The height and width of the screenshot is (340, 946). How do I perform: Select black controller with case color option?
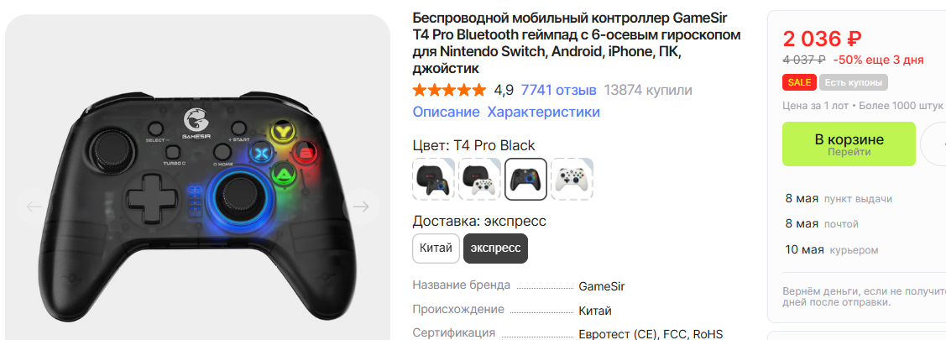coord(434,179)
